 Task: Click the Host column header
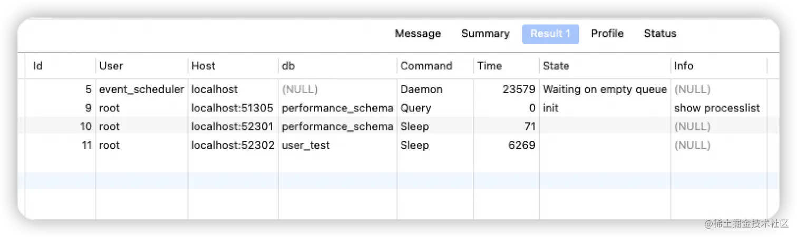tap(233, 66)
